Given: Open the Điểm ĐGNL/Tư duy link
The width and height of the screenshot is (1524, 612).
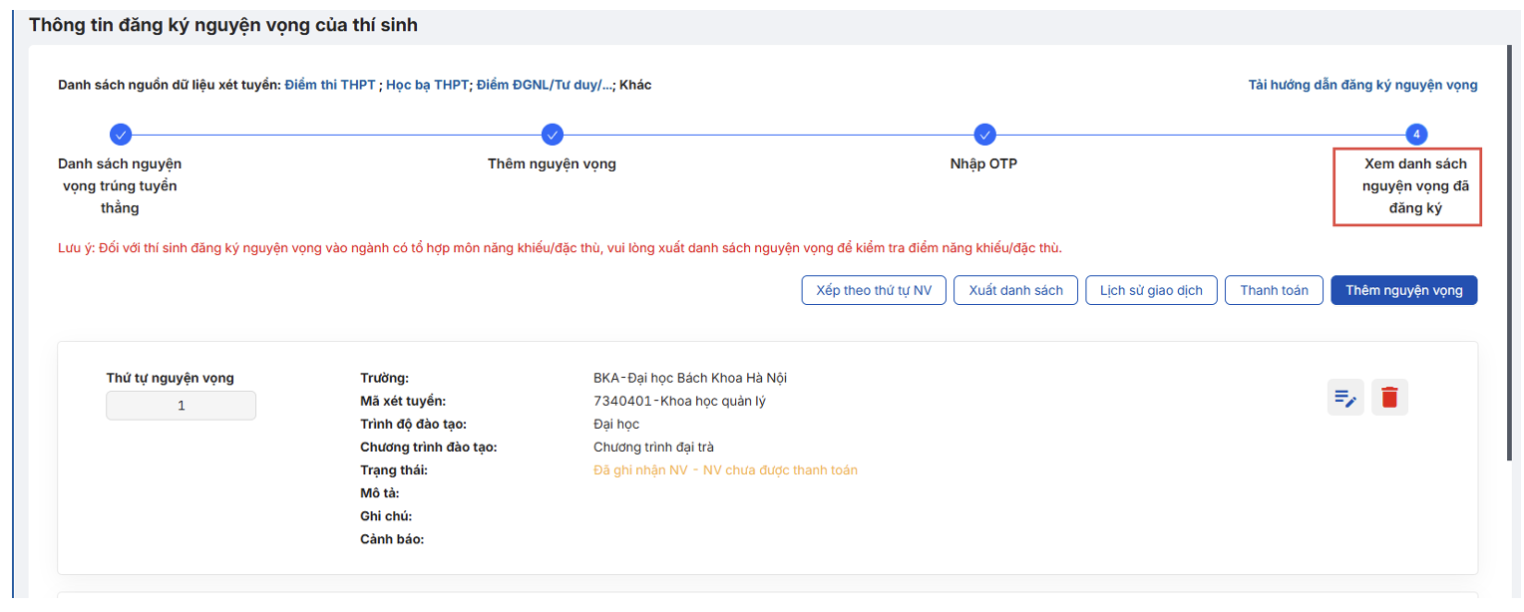Looking at the screenshot, I should (x=544, y=86).
